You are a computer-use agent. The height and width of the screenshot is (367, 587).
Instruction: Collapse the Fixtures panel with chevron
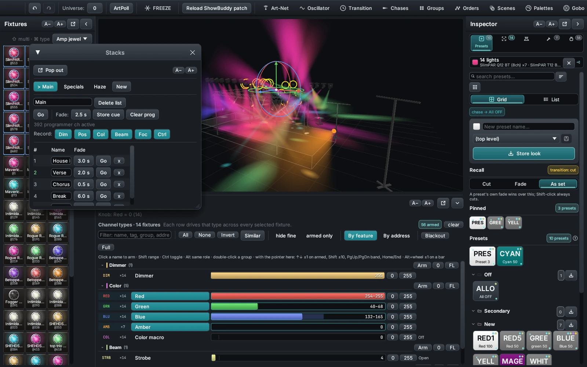(x=86, y=24)
